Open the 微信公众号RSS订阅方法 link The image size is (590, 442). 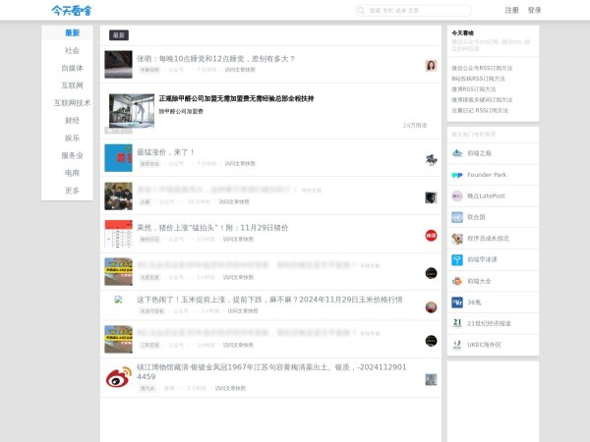coord(481,68)
